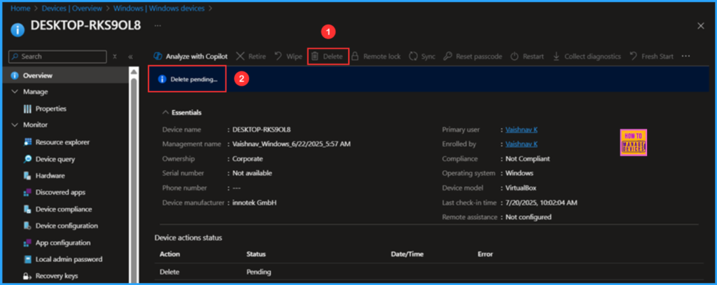Viewport: 717px width, 285px height.
Task: Click the Discovered apps icon
Action: pyautogui.click(x=27, y=192)
